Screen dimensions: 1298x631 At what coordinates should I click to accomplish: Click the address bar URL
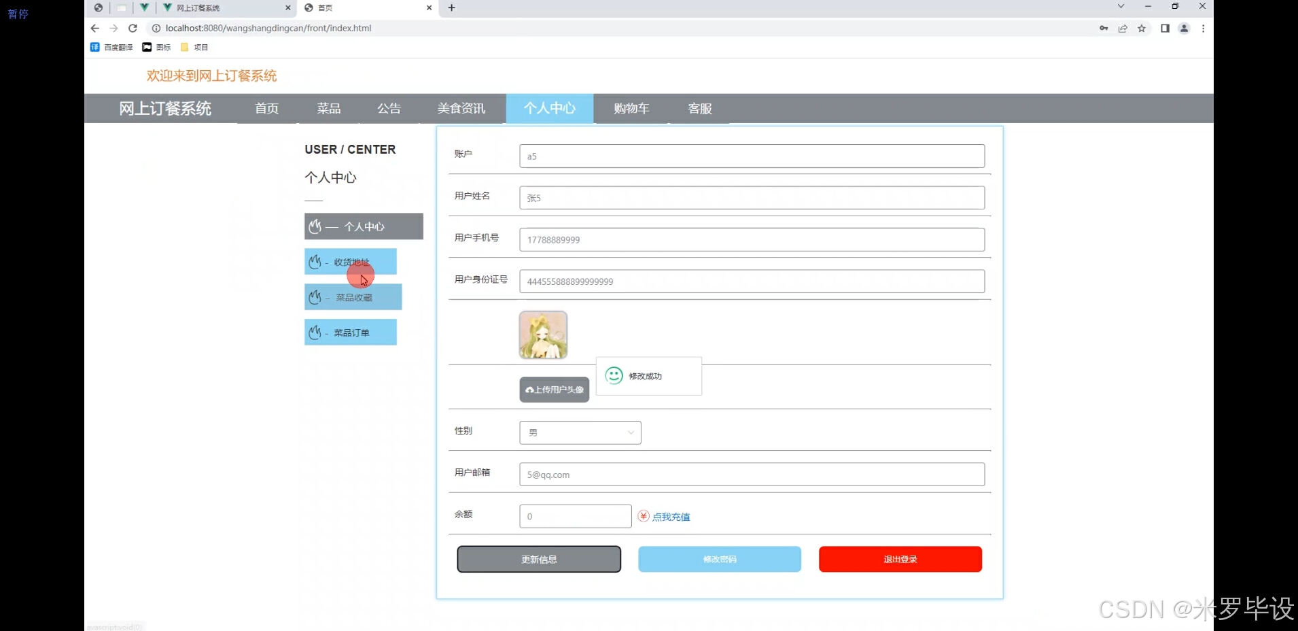pyautogui.click(x=268, y=28)
